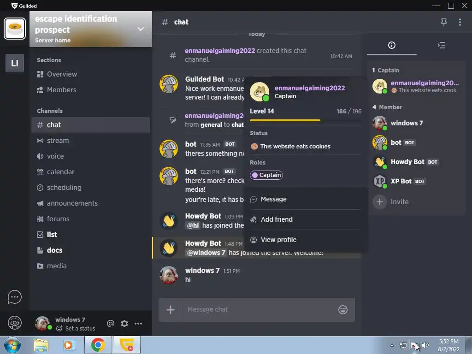Select enmanuelgaiming20... in the Captain list
The width and height of the screenshot is (472, 354).
(417, 86)
